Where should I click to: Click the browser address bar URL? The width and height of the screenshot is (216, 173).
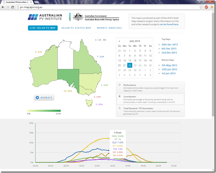[31, 7]
